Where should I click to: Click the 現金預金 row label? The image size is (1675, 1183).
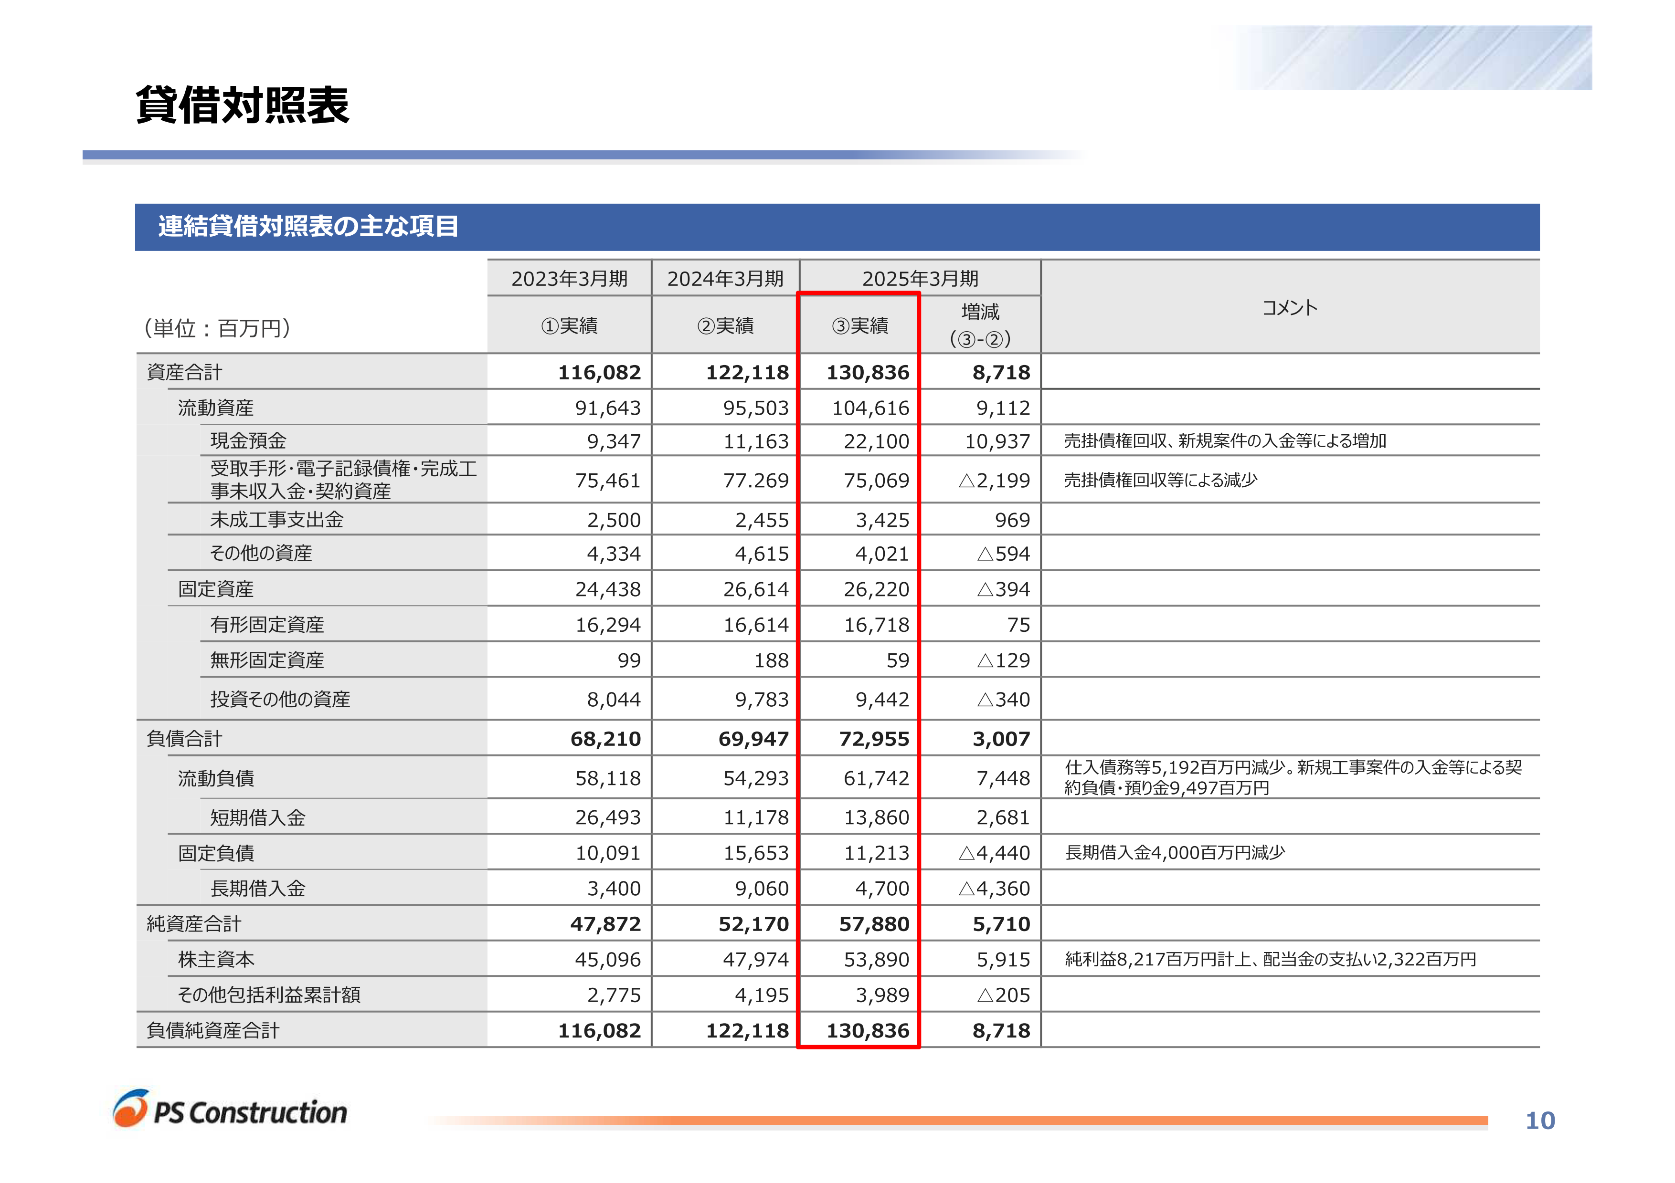pos(248,440)
